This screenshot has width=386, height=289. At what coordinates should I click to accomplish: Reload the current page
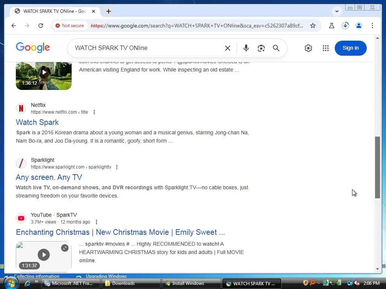point(41,26)
